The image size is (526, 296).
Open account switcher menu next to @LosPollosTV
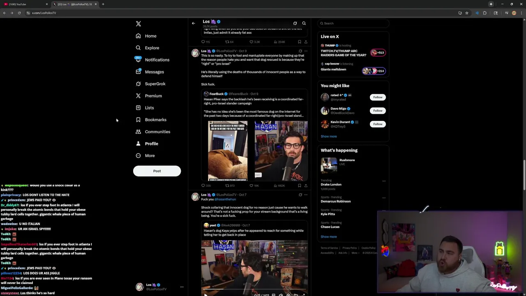(x=182, y=287)
